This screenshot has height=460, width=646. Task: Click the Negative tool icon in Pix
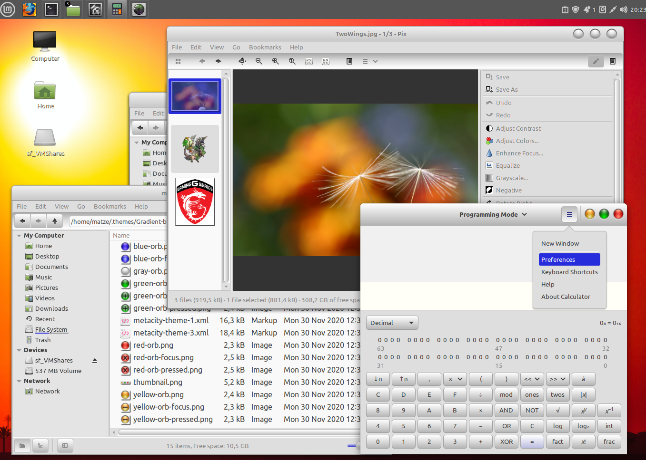(x=489, y=190)
